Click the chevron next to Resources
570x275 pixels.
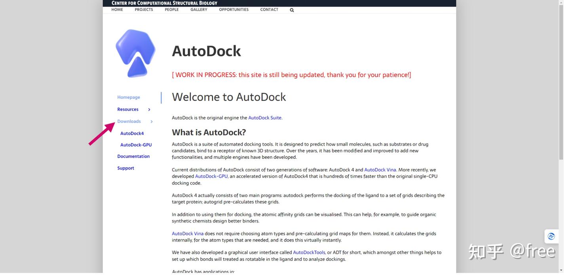149,109
